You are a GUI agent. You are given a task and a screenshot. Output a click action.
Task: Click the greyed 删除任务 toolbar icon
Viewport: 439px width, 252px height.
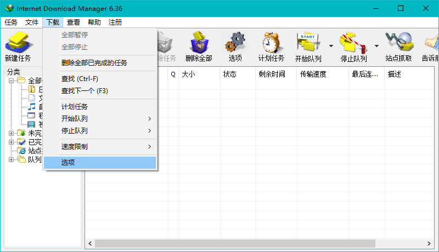click(x=166, y=43)
